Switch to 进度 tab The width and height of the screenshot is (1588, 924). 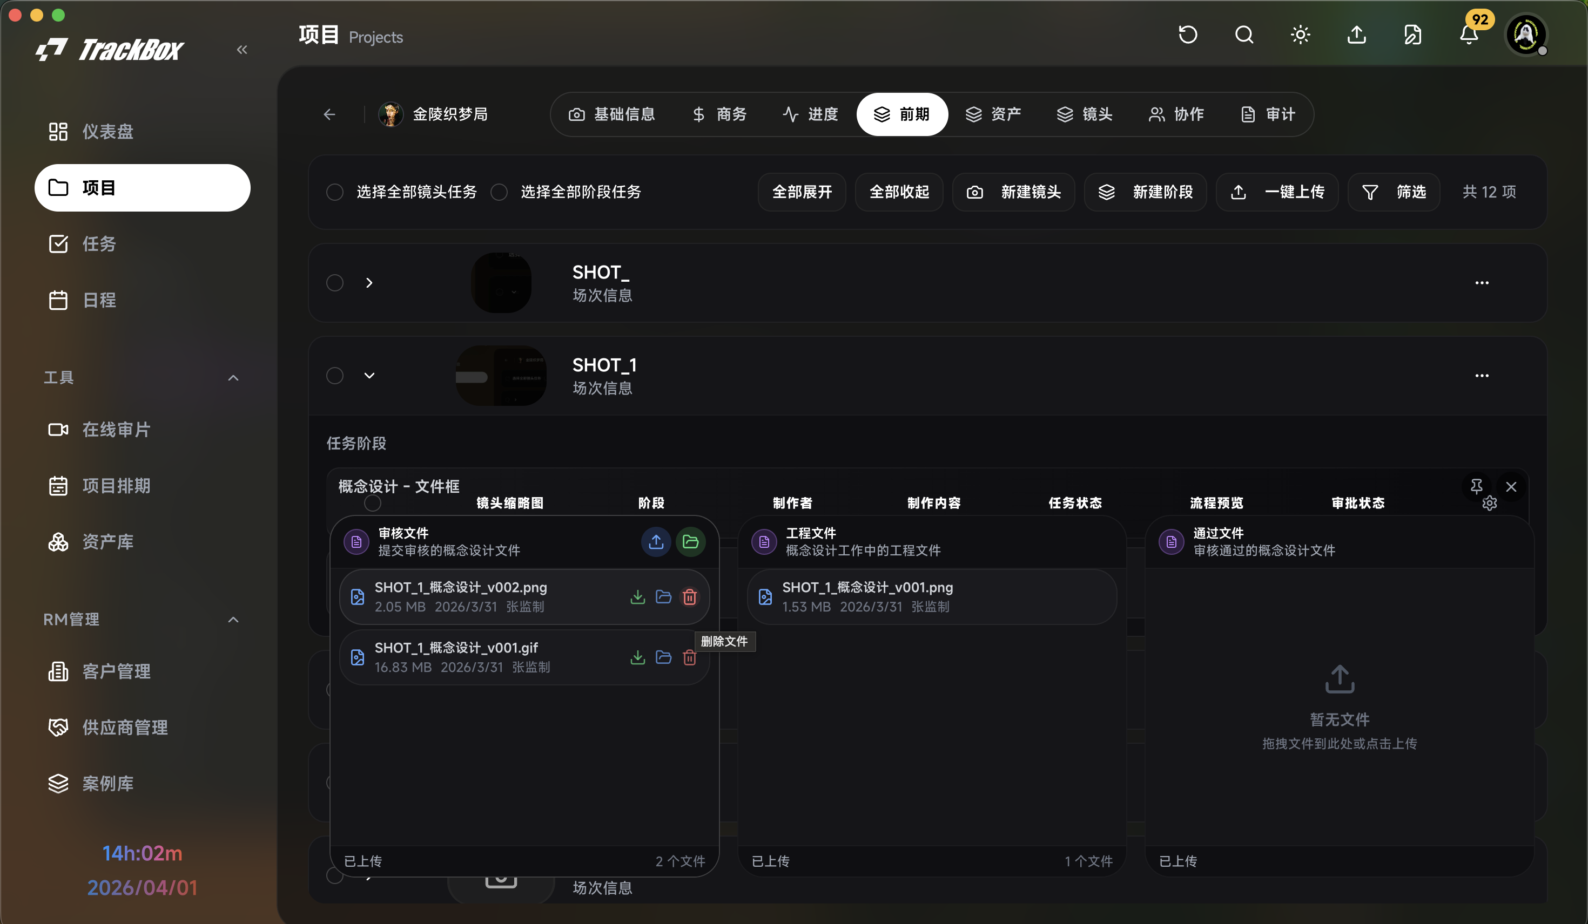click(811, 114)
